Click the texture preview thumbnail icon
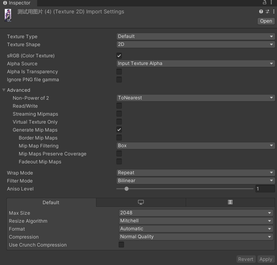This screenshot has width=277, height=265. [8, 15]
